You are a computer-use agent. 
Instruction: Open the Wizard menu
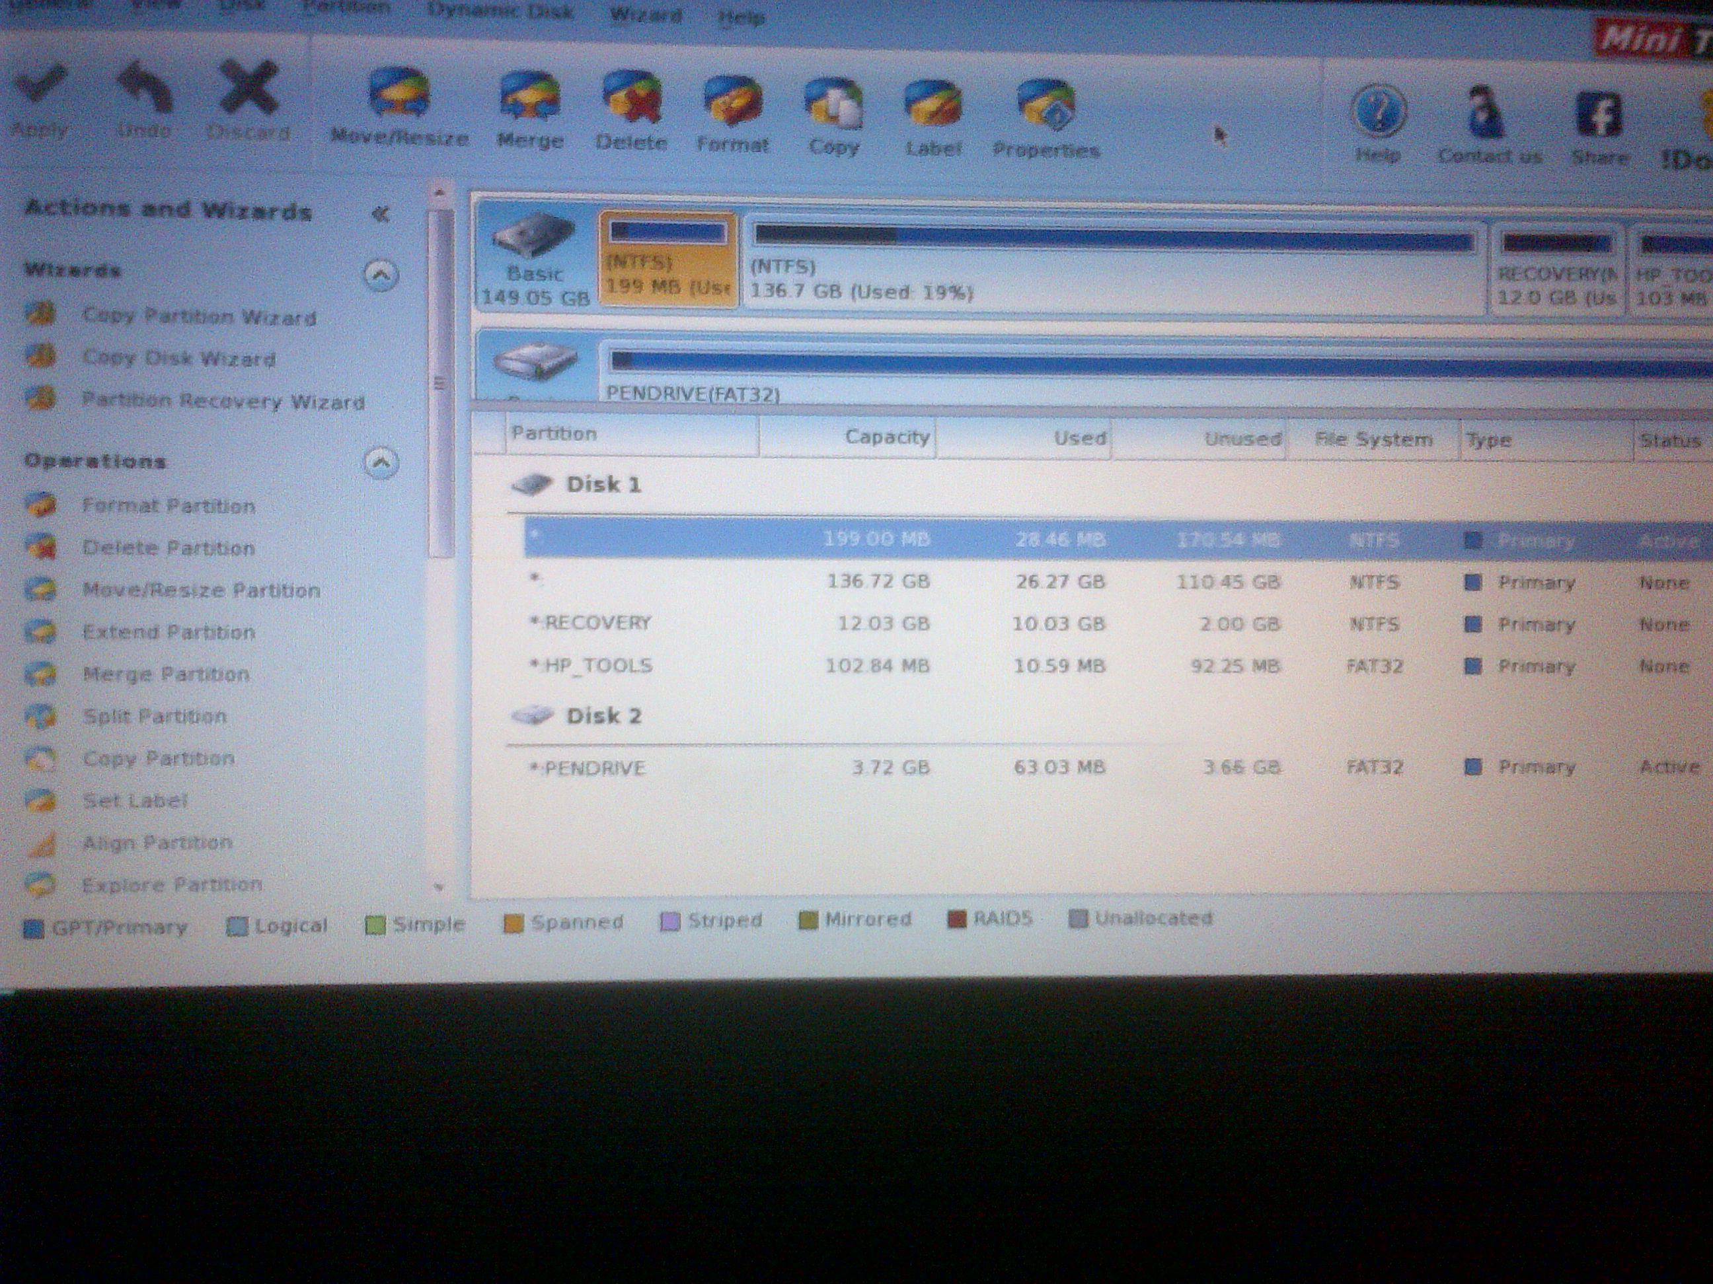pos(646,15)
